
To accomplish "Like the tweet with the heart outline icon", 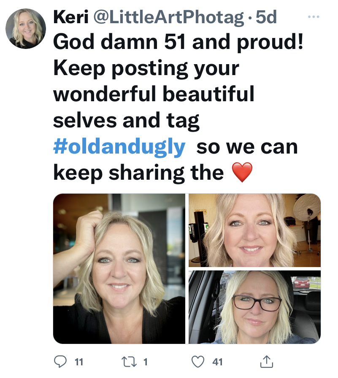I will click(x=197, y=362).
